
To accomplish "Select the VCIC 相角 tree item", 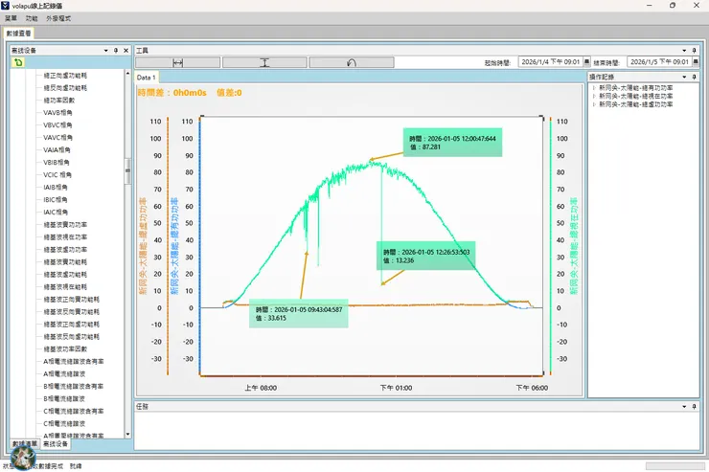I will click(x=57, y=175).
